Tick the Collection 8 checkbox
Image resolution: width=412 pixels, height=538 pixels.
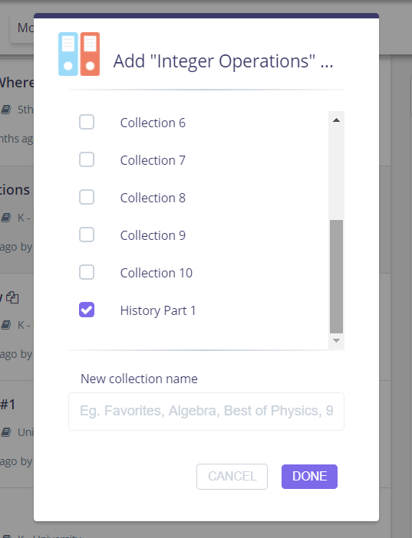point(87,197)
